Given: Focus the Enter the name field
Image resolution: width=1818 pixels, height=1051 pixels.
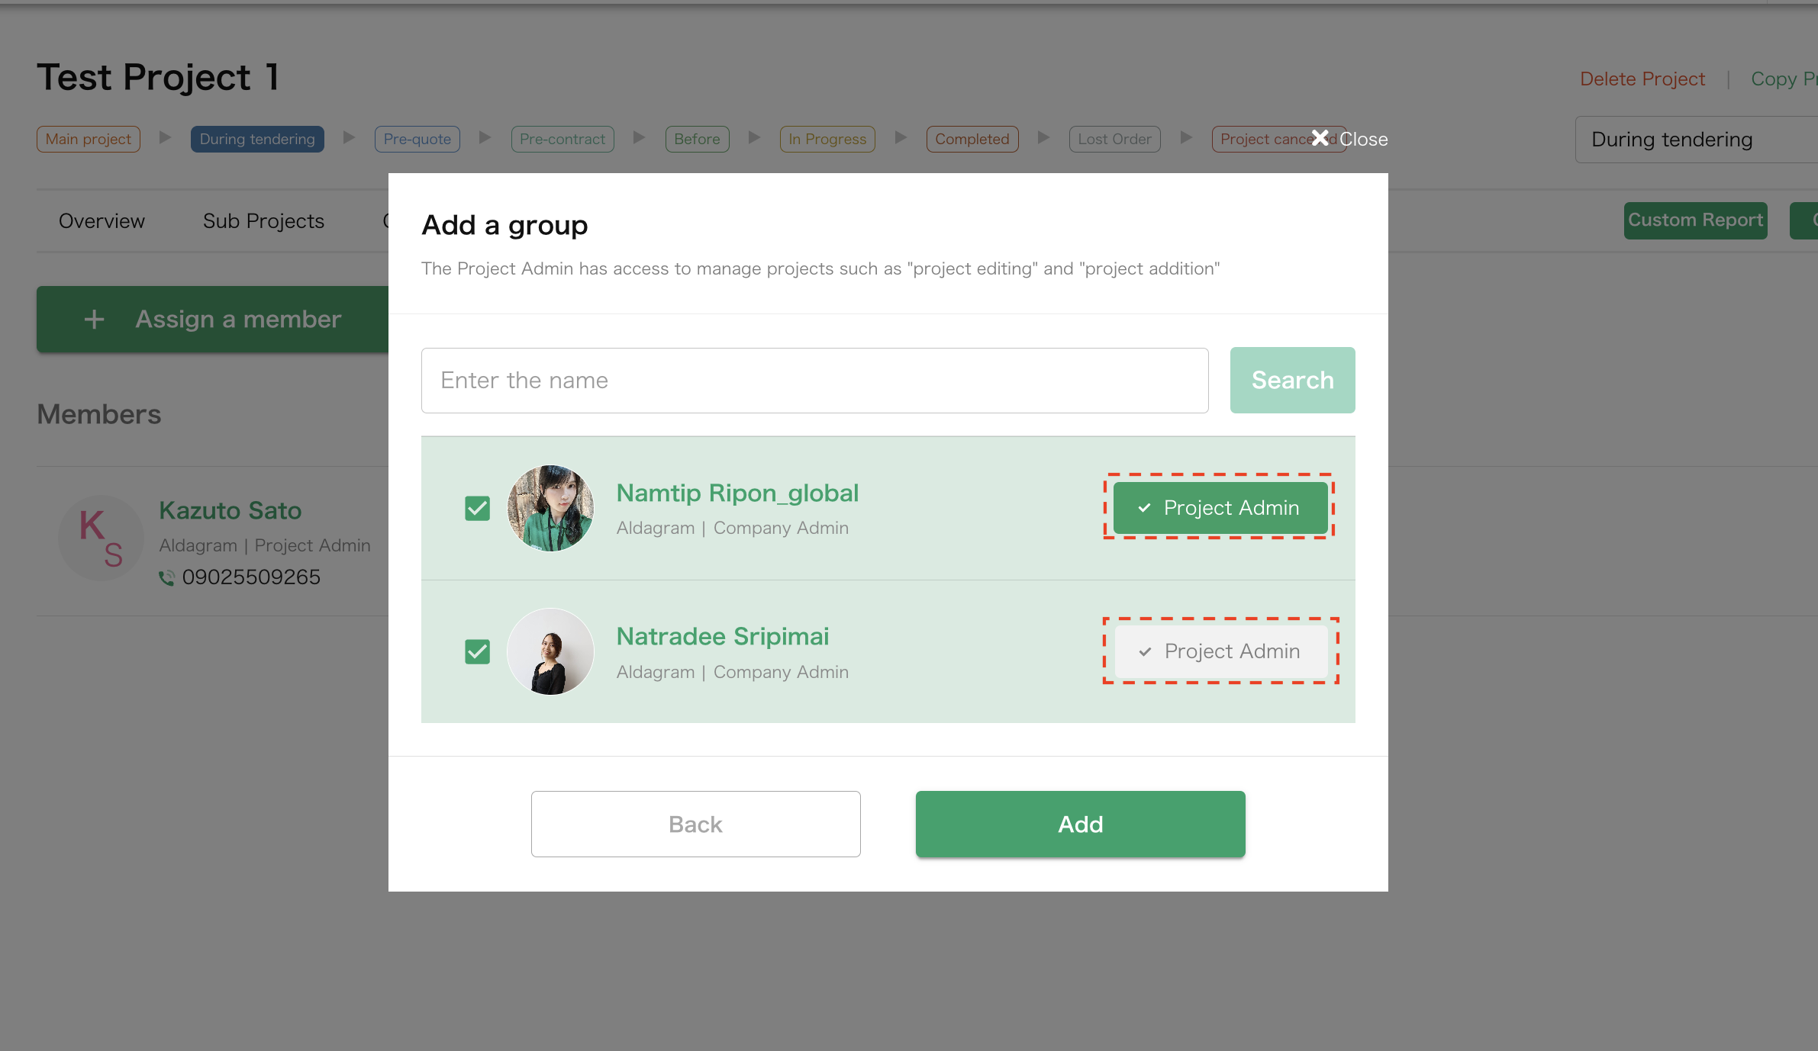Looking at the screenshot, I should coord(814,381).
